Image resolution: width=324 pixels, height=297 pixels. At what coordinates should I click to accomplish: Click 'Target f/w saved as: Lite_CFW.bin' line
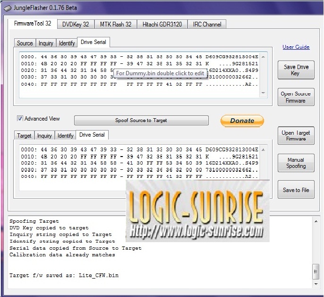coord(64,275)
